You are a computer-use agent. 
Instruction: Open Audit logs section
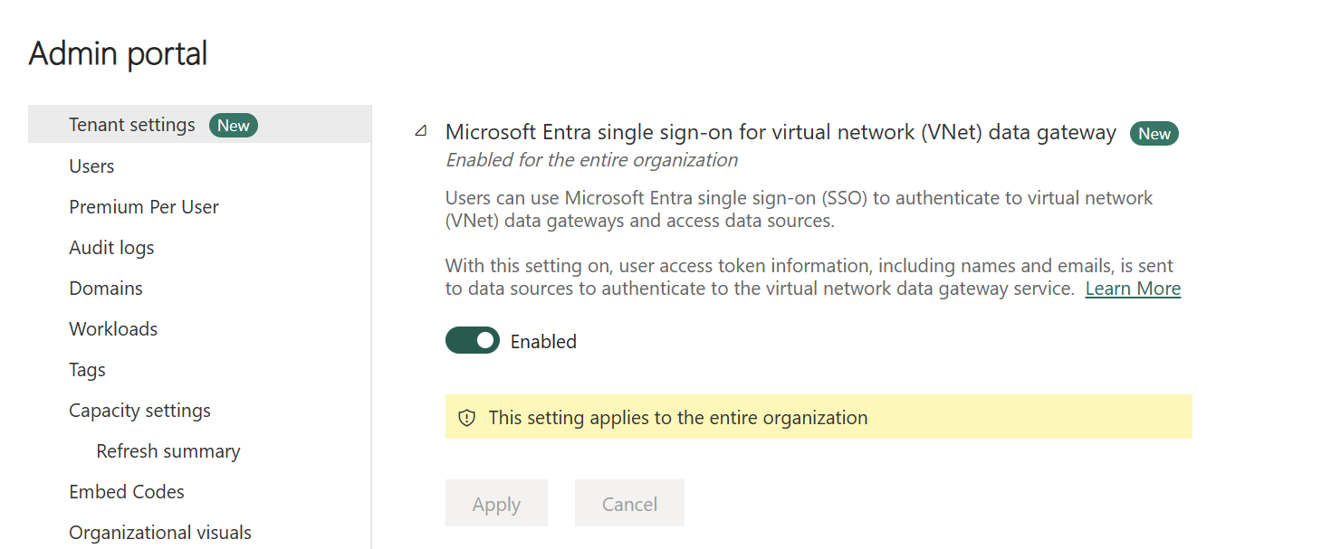[x=111, y=248]
